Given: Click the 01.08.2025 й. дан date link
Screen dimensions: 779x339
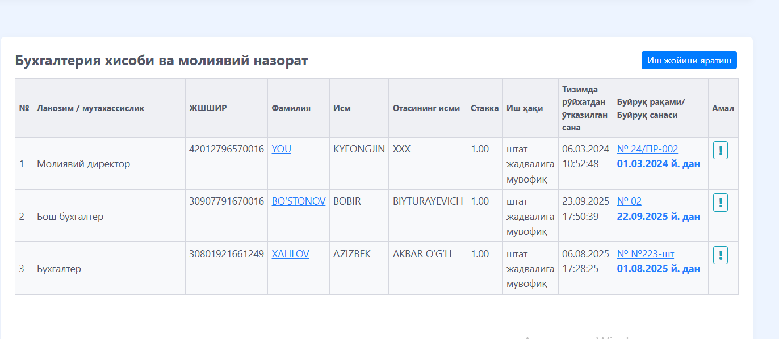Looking at the screenshot, I should click(658, 269).
